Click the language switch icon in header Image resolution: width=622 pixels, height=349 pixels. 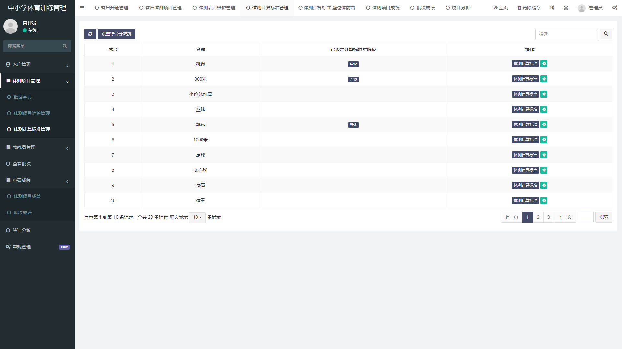point(552,8)
